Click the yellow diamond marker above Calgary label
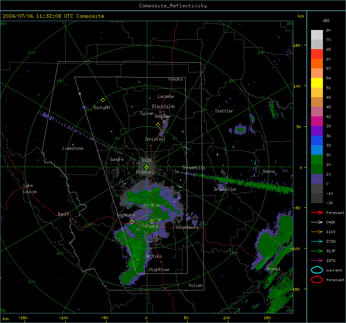This screenshot has height=323, width=346. tap(152, 221)
